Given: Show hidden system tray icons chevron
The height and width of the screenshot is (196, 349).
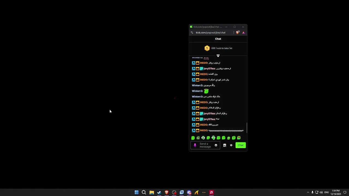Looking at the screenshot, I should [x=308, y=192].
